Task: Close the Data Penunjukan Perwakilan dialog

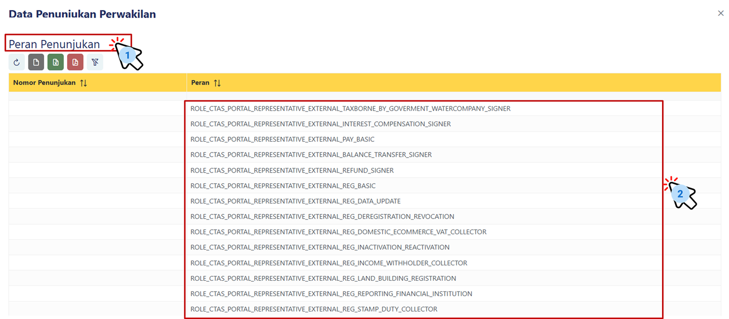Action: point(720,13)
